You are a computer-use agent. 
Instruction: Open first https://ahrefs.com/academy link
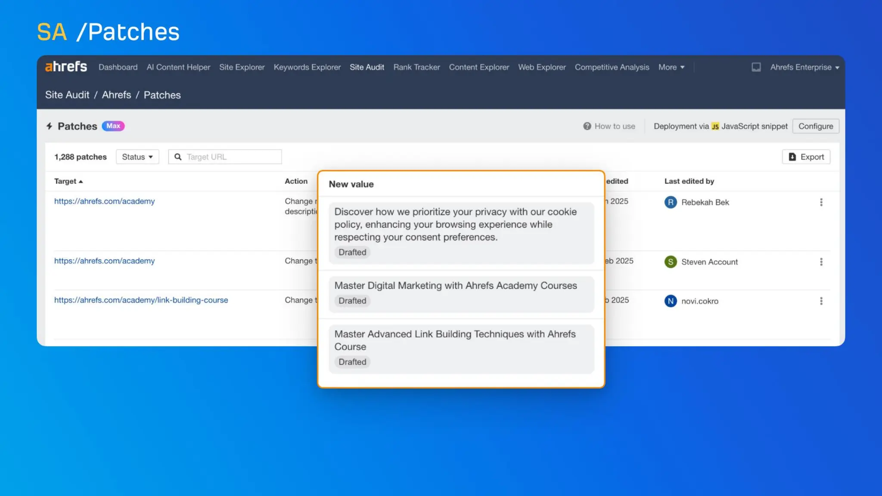(x=104, y=201)
